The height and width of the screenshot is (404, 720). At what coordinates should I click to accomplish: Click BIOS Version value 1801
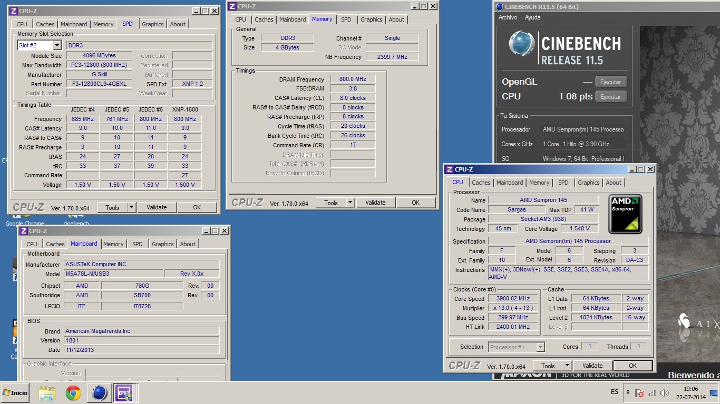[x=141, y=340]
